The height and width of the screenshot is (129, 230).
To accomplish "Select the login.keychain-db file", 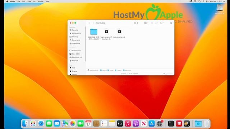I will coord(119,32).
